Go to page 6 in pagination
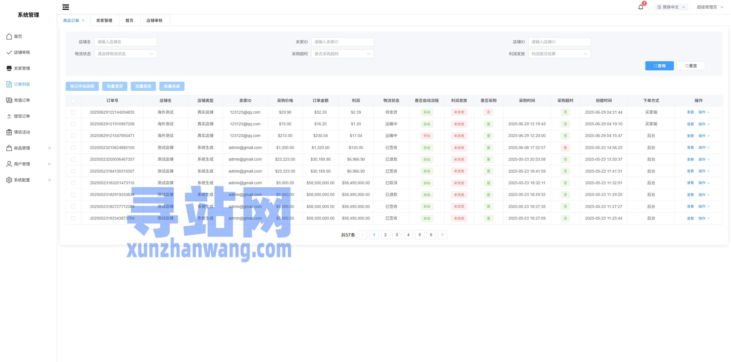The width and height of the screenshot is (731, 362). click(x=431, y=235)
